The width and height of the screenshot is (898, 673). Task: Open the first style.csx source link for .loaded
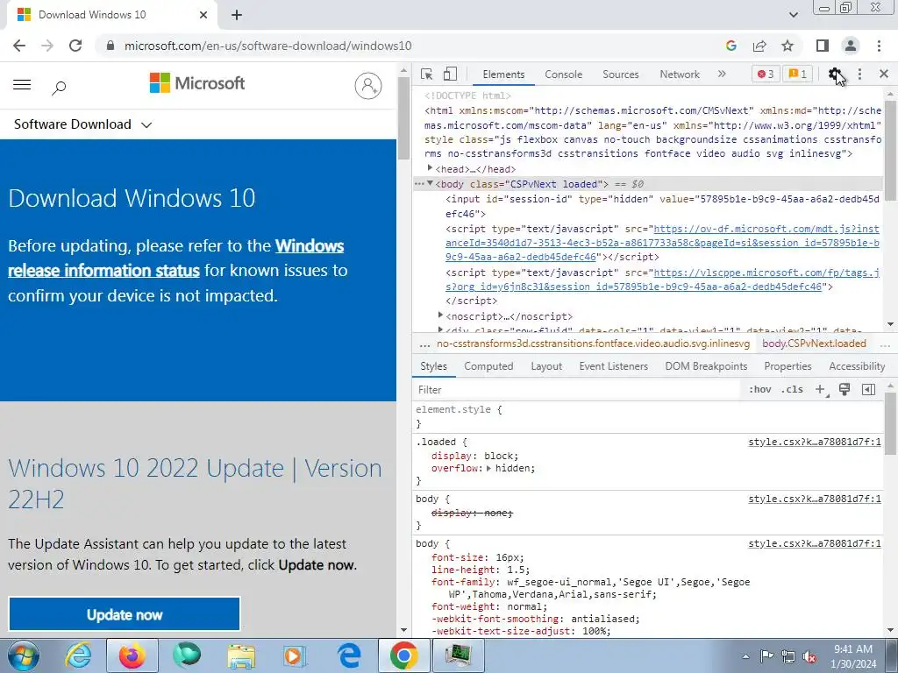815,442
